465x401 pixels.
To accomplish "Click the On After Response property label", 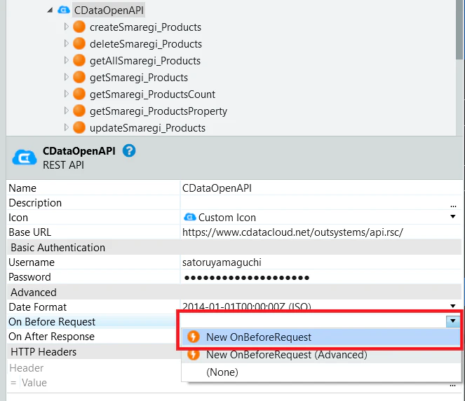I will pos(51,337).
